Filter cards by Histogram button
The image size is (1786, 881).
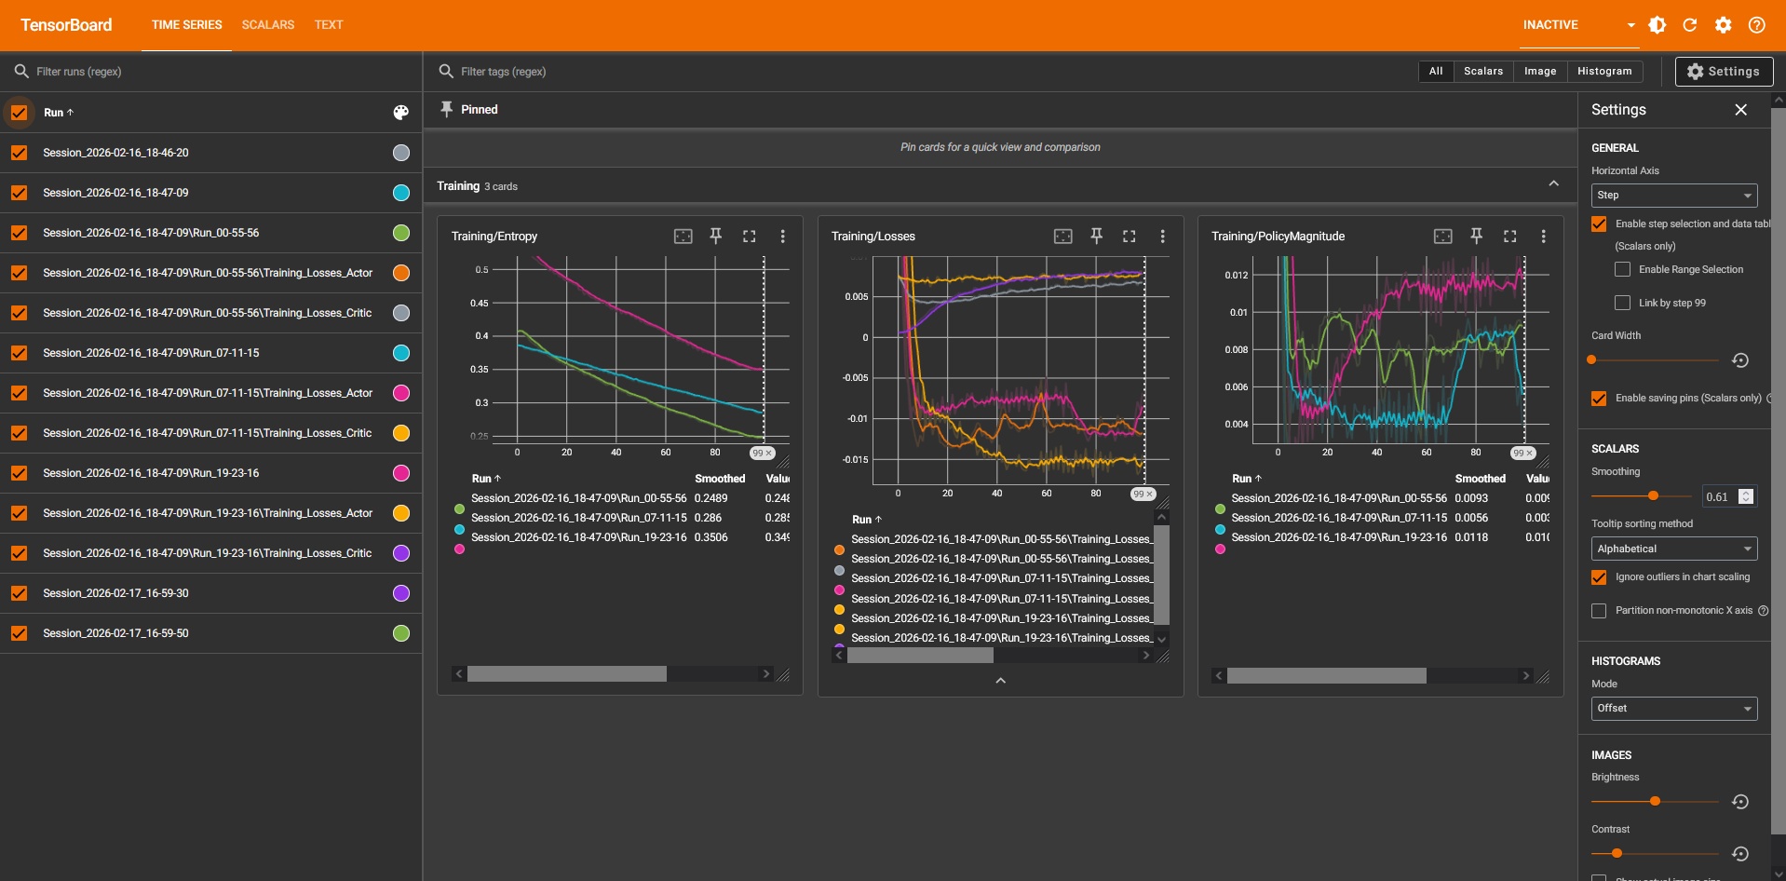(x=1603, y=72)
